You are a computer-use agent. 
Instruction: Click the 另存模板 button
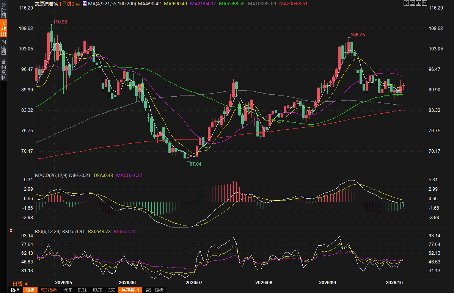point(130,290)
